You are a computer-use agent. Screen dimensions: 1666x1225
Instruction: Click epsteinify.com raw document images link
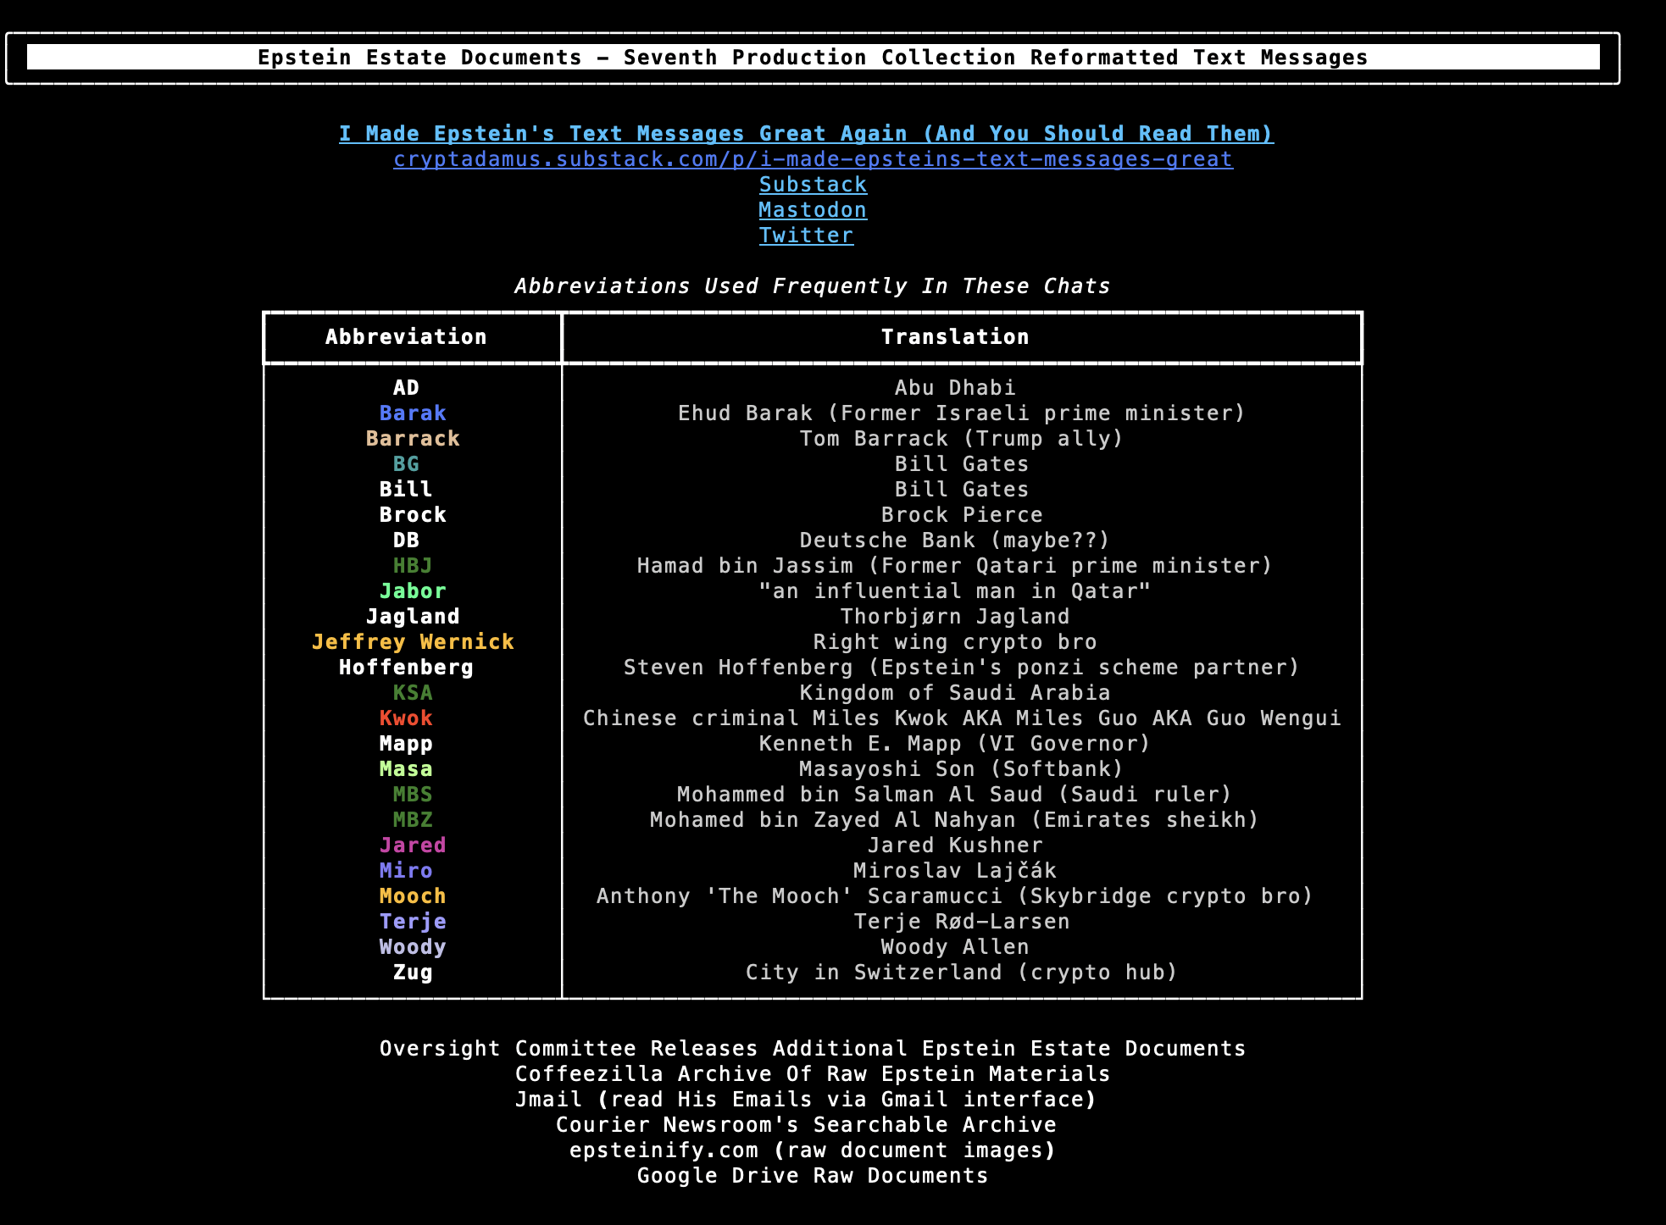[813, 1150]
